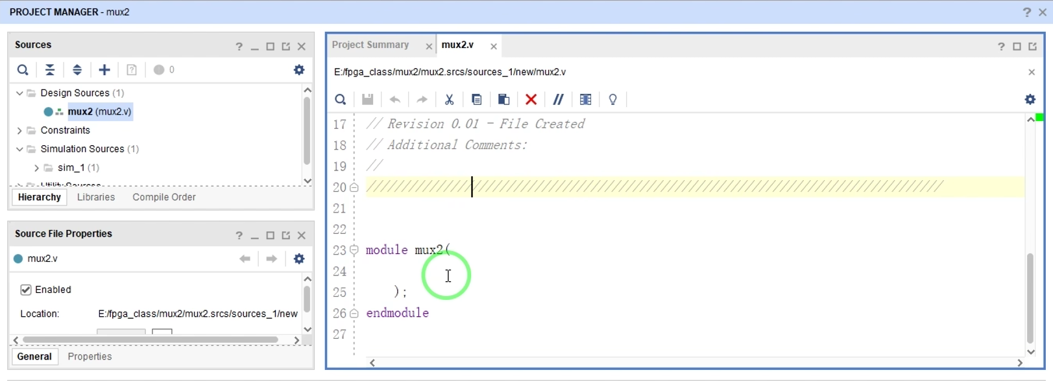1053x381 pixels.
Task: Expand Constraints folder
Action: coord(19,131)
